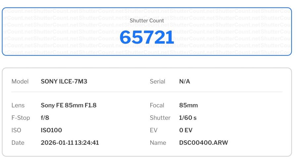This screenshot has height=164, width=298.
Task: Select the Sony FE 85mm F1.8 lens value
Action: [69, 105]
